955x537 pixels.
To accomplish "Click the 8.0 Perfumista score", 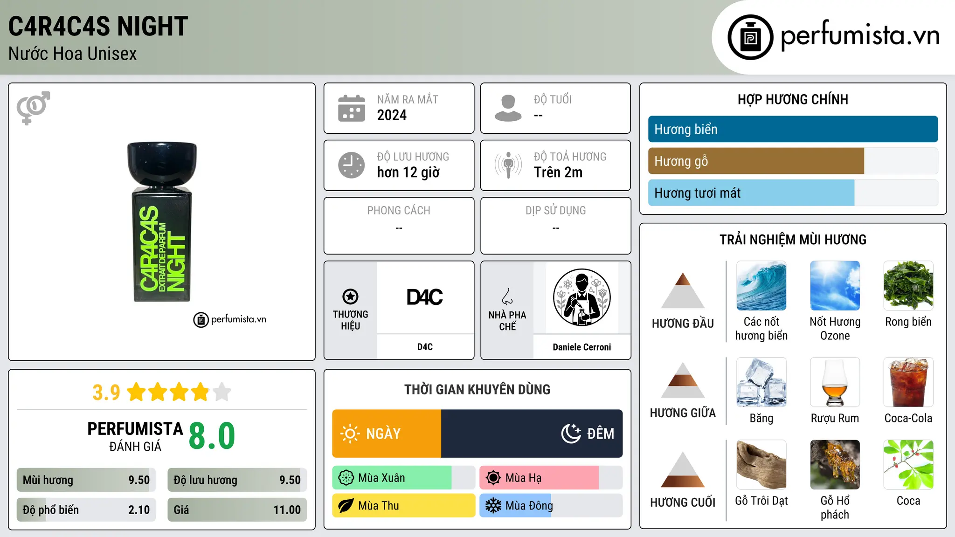I will pyautogui.click(x=212, y=436).
